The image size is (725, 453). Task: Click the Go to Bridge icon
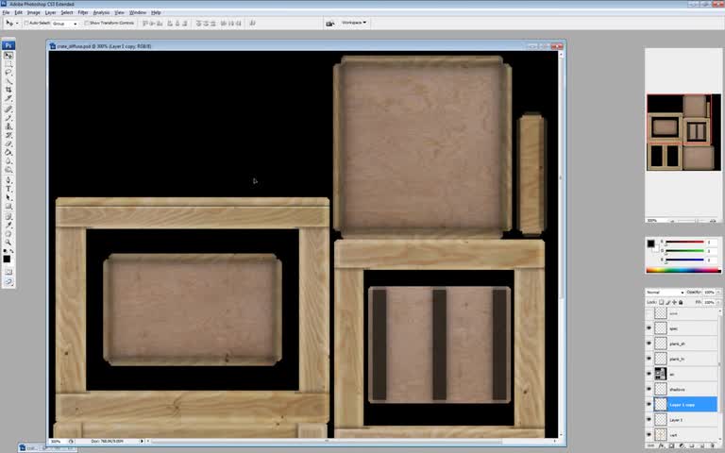[x=329, y=23]
